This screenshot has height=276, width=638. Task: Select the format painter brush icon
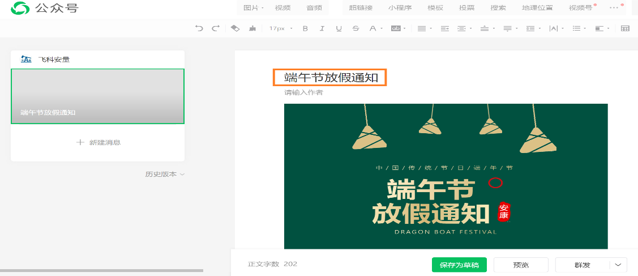pos(252,28)
